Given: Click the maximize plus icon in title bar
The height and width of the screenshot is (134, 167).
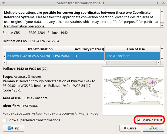Looking at the screenshot, I should coord(157,3).
